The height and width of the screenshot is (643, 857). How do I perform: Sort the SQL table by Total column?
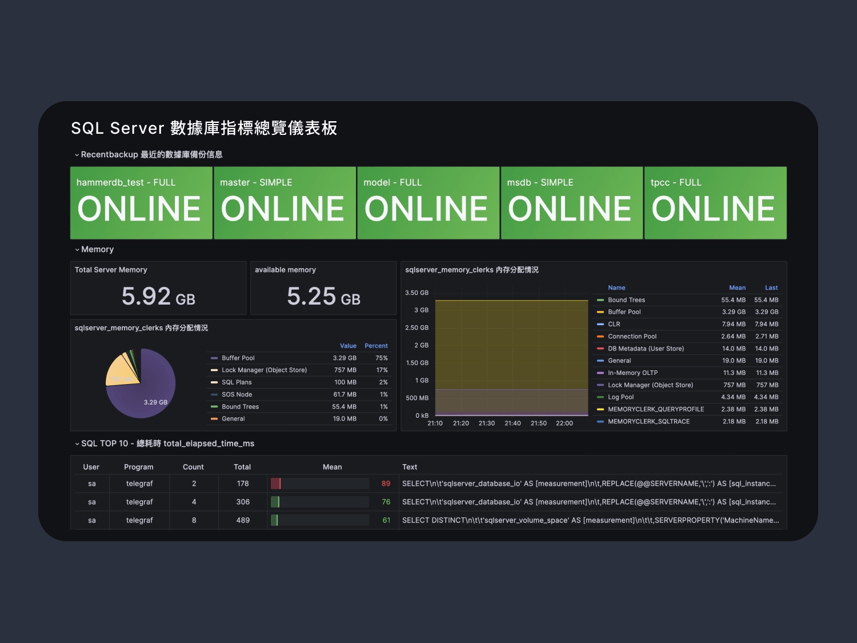[x=242, y=467]
